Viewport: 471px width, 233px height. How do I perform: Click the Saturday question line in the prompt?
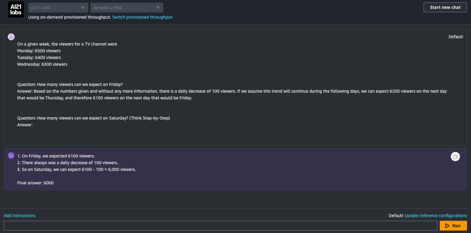coord(94,118)
